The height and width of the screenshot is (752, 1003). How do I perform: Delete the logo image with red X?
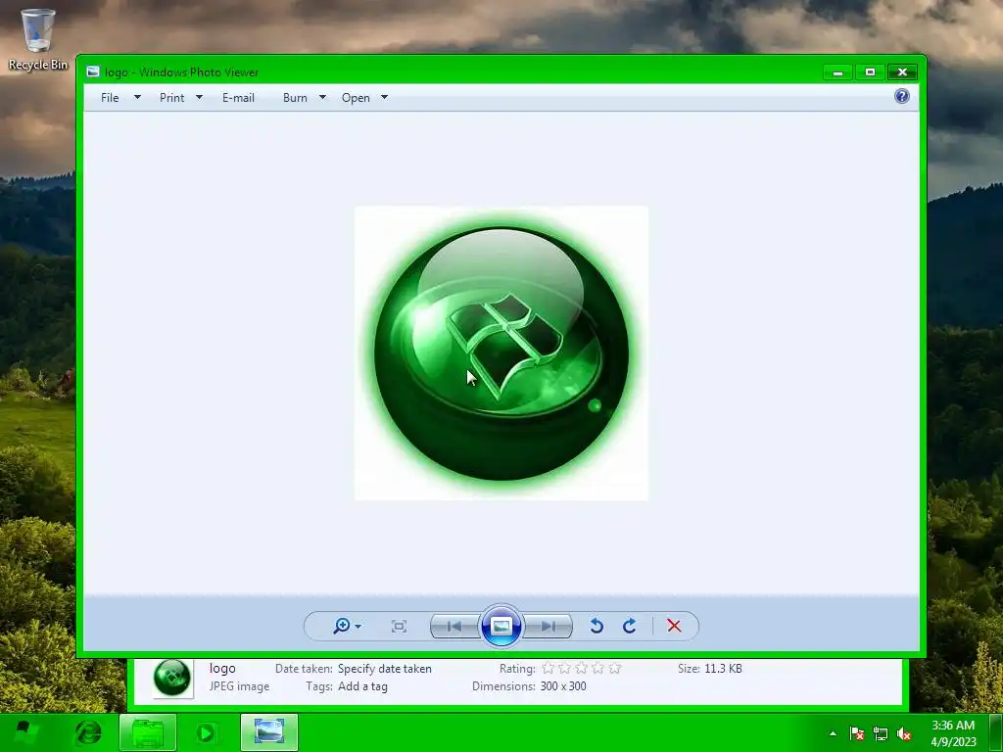pos(674,626)
